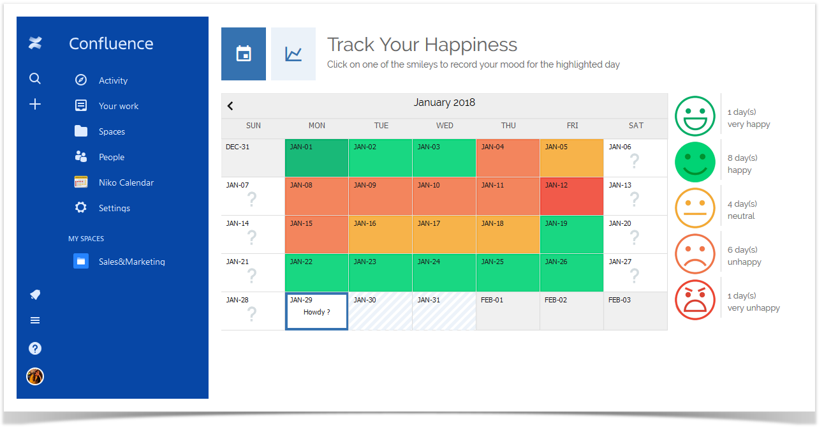Click the JAN-28 cell

pyautogui.click(x=253, y=311)
